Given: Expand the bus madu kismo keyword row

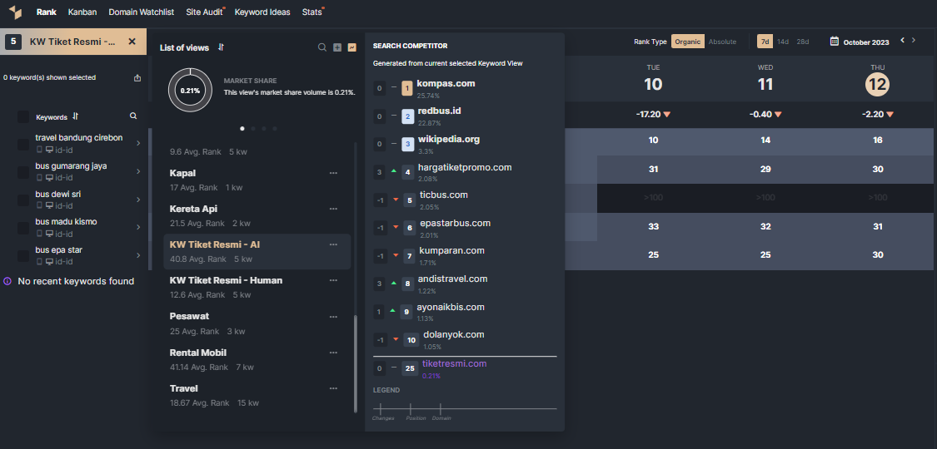Looking at the screenshot, I should tap(138, 227).
